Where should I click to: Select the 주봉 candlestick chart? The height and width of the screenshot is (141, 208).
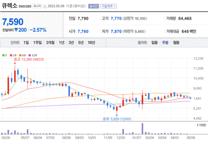(165, 43)
